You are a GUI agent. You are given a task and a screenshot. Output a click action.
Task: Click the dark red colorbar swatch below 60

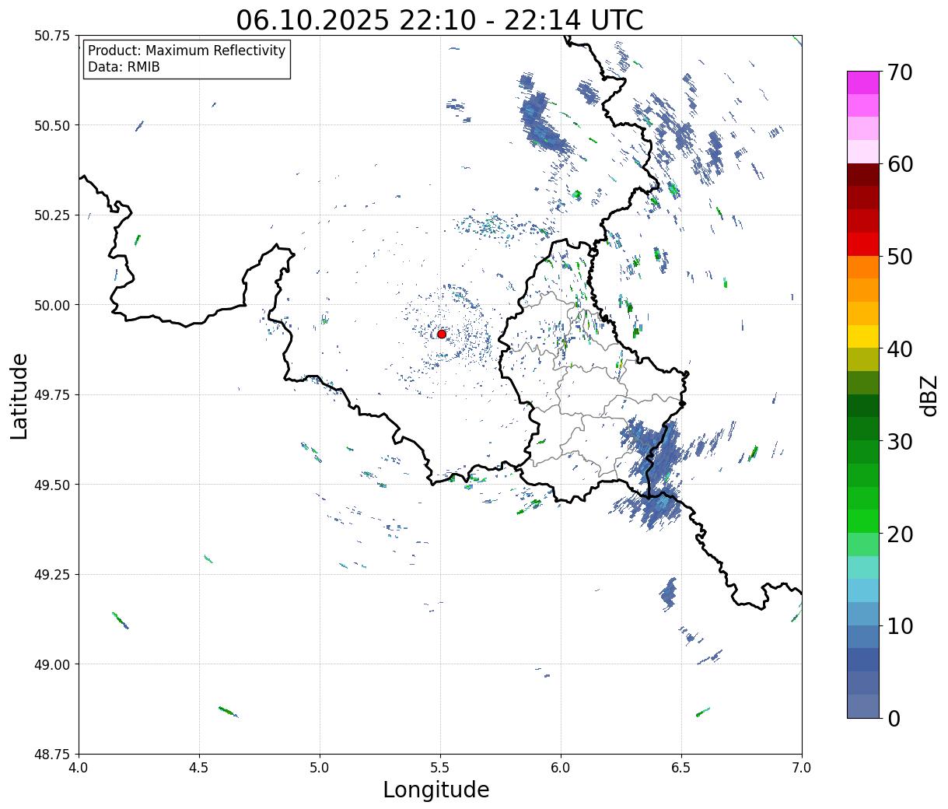pos(863,175)
